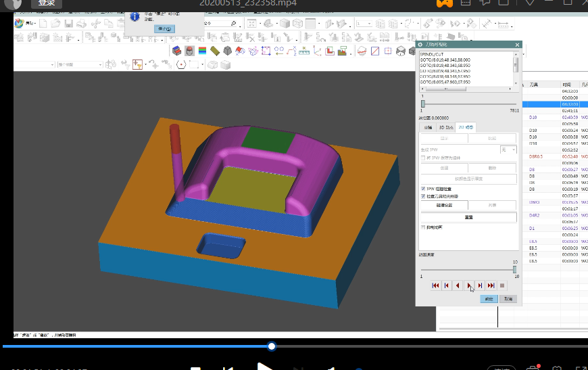The width and height of the screenshot is (588, 370).
Task: Click the skip to end playback button
Action: tap(491, 285)
